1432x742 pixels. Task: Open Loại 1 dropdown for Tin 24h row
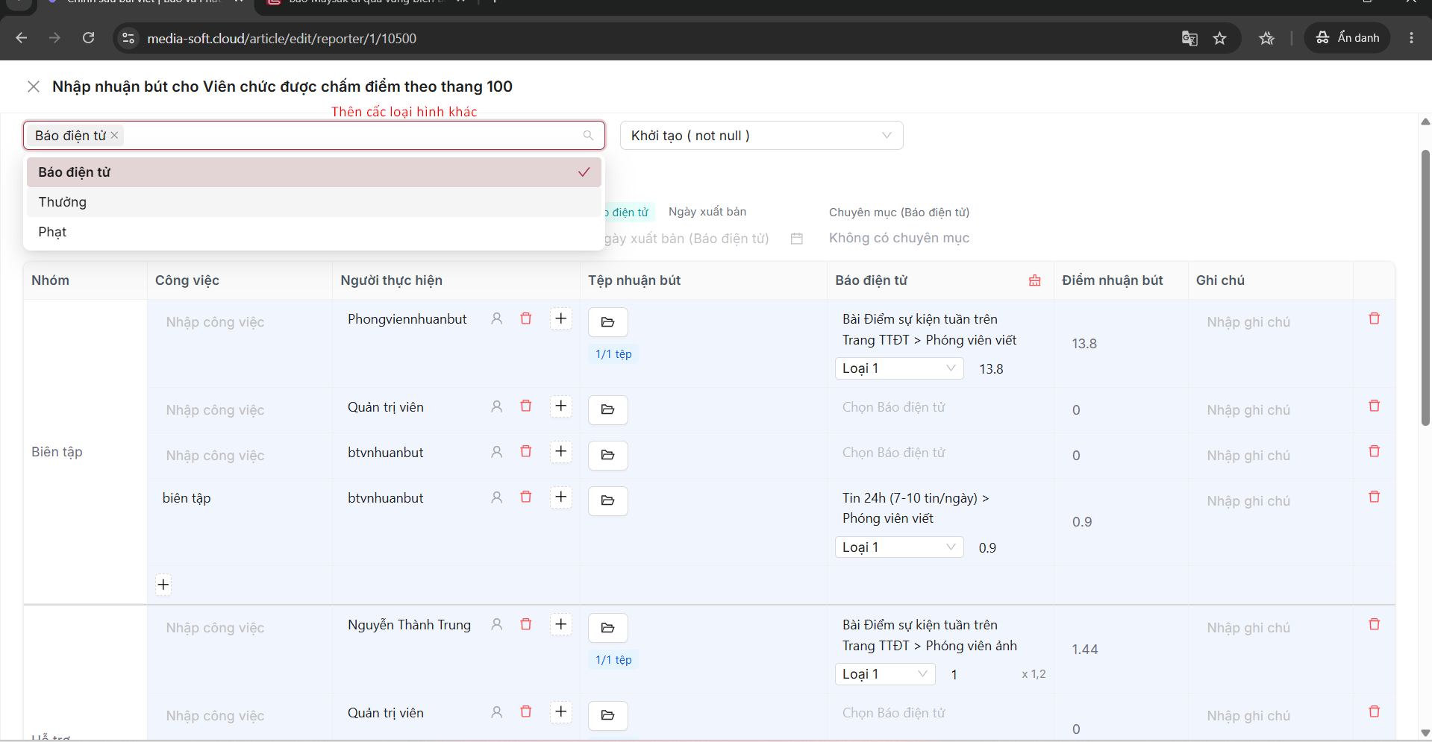tap(899, 547)
